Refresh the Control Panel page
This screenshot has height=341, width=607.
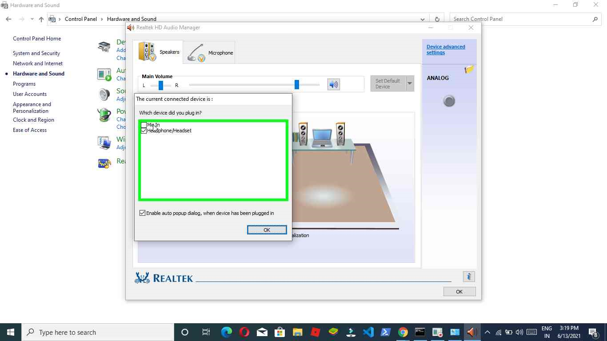437,19
